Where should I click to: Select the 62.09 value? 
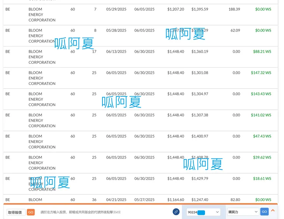tap(235, 30)
